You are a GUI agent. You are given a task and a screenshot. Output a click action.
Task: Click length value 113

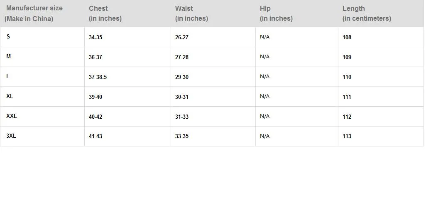pos(347,136)
